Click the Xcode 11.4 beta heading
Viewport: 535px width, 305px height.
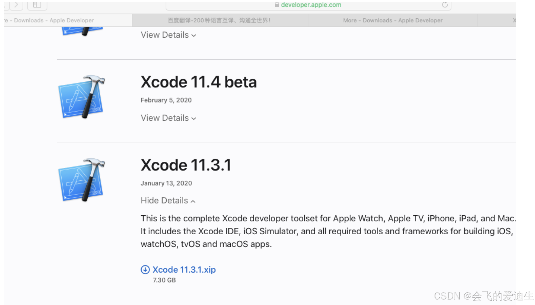coord(199,82)
